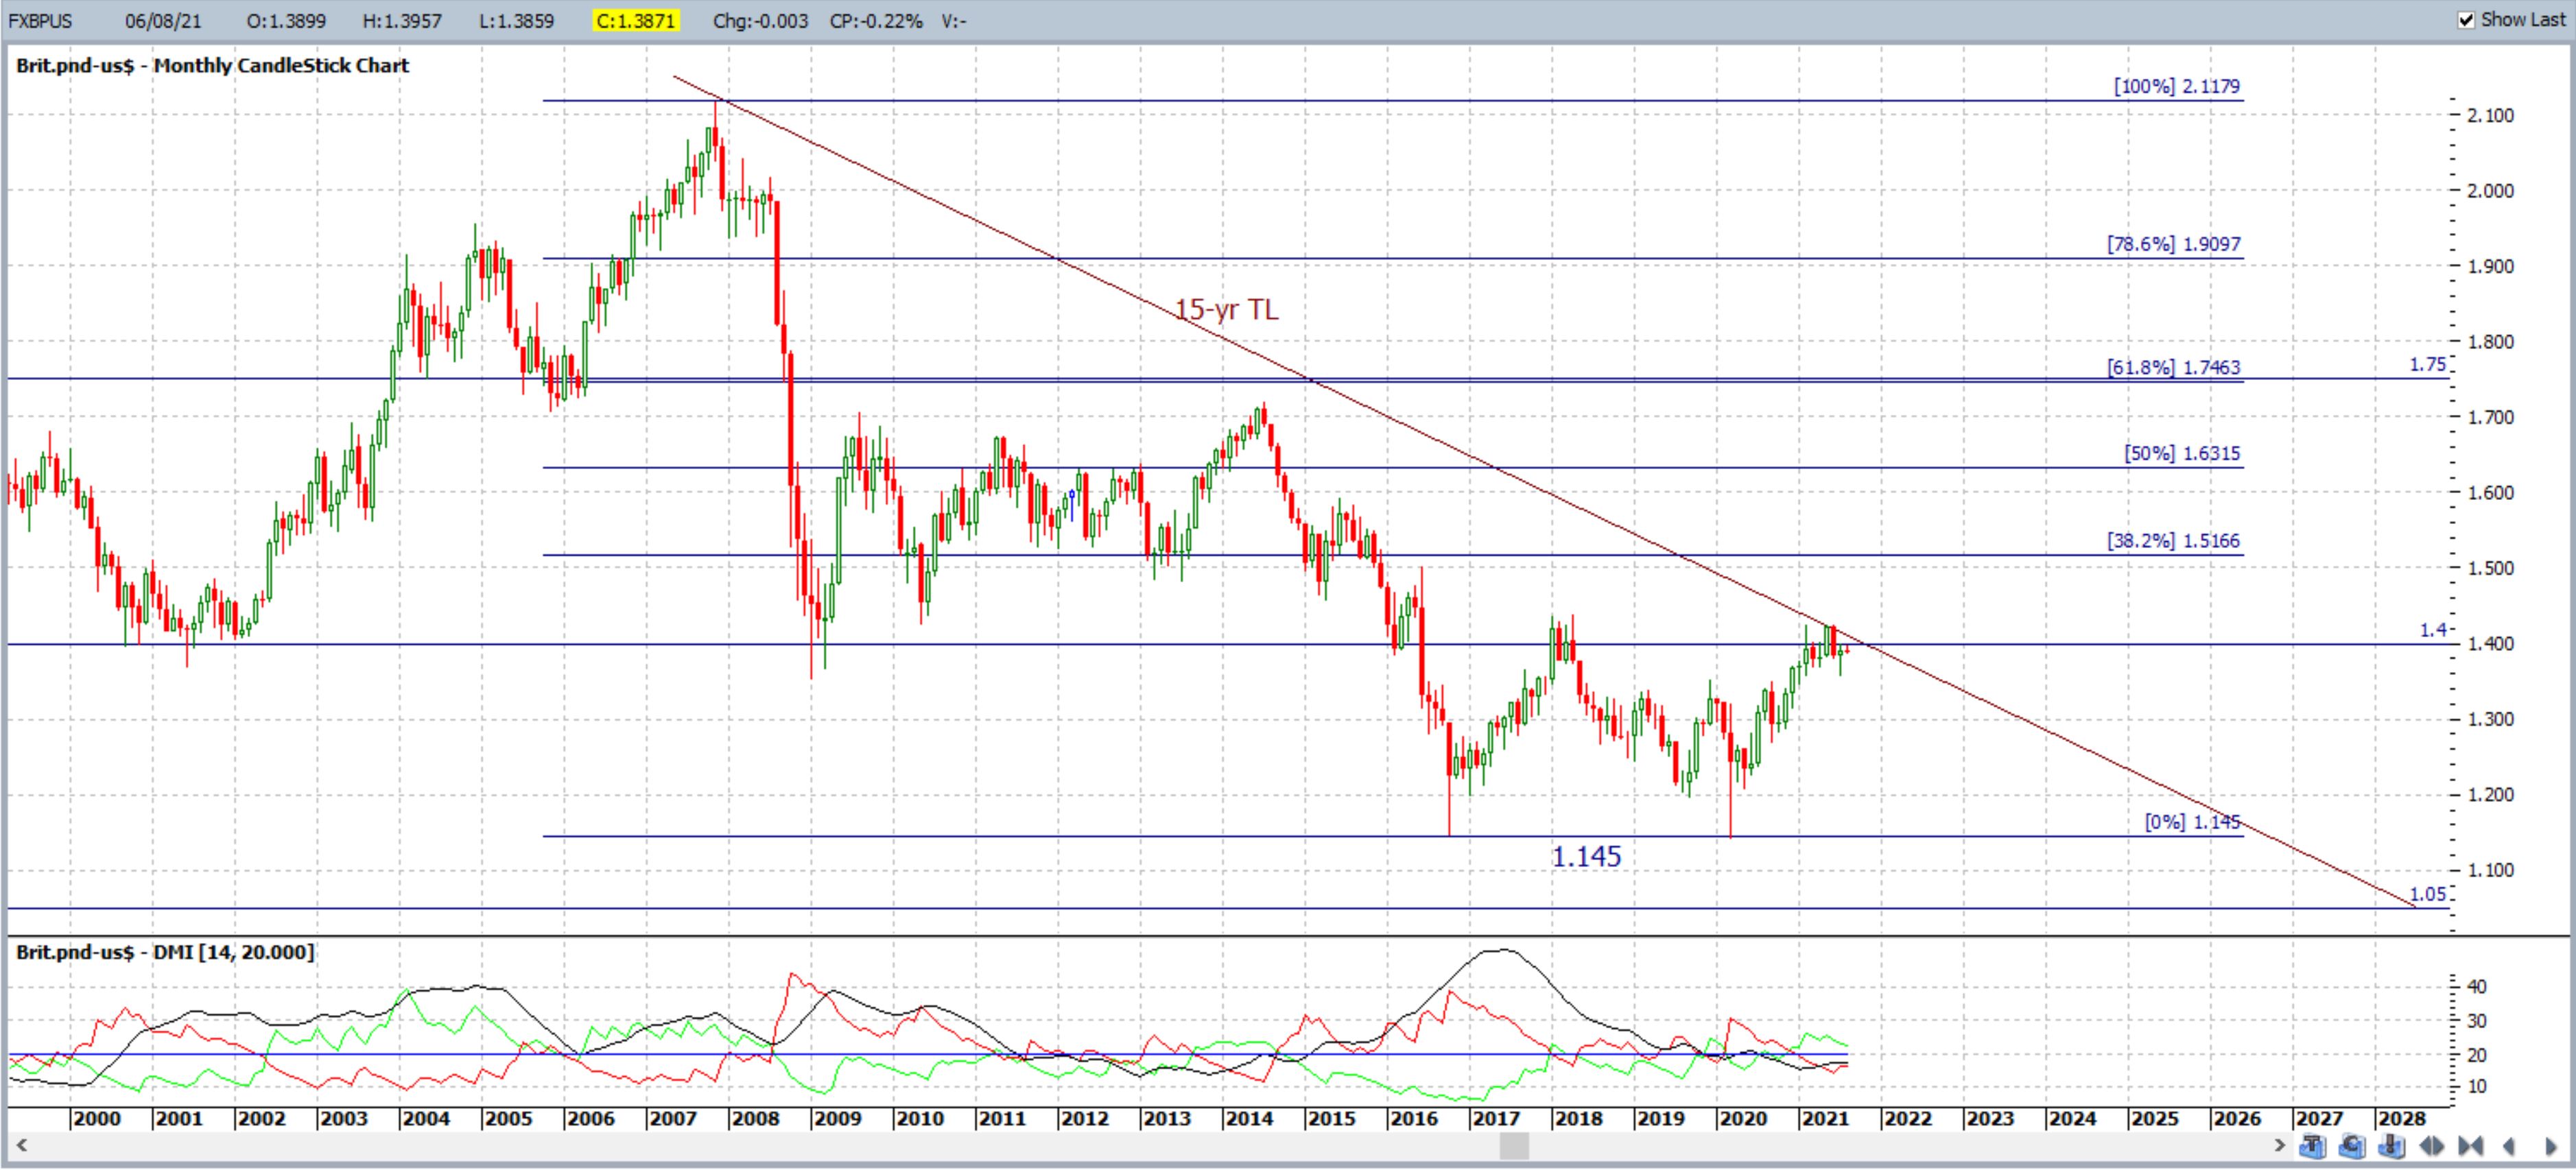The width and height of the screenshot is (2576, 1170).
Task: Click the [0%] 1.145 Fibonacci label
Action: coord(2192,823)
